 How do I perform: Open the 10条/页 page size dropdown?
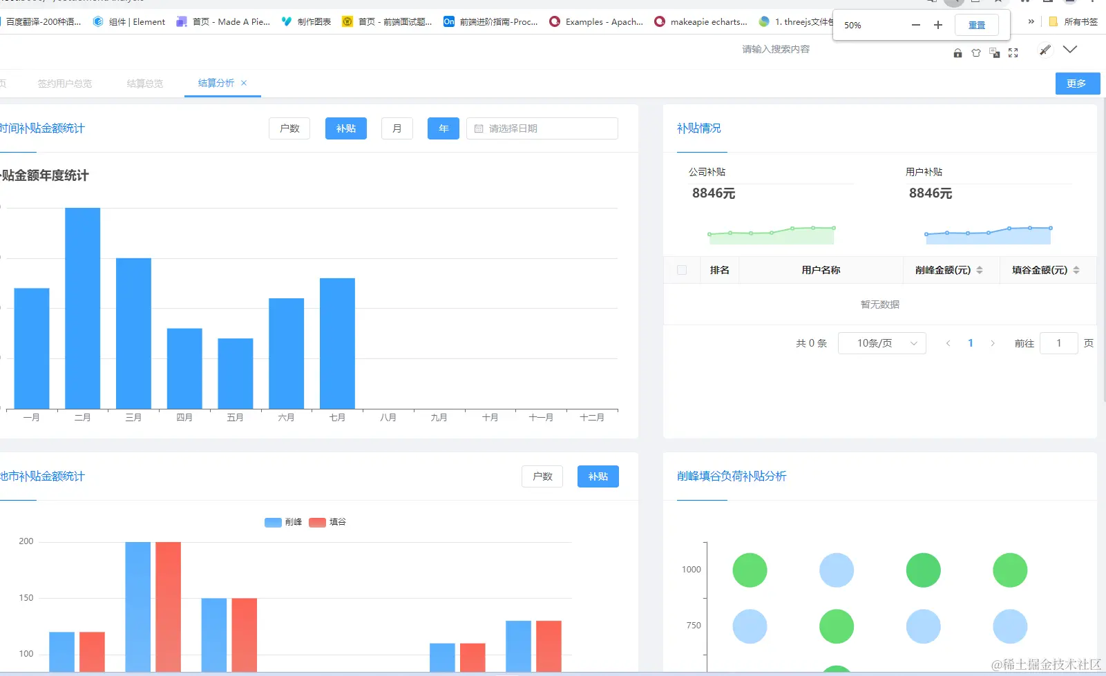coord(881,343)
